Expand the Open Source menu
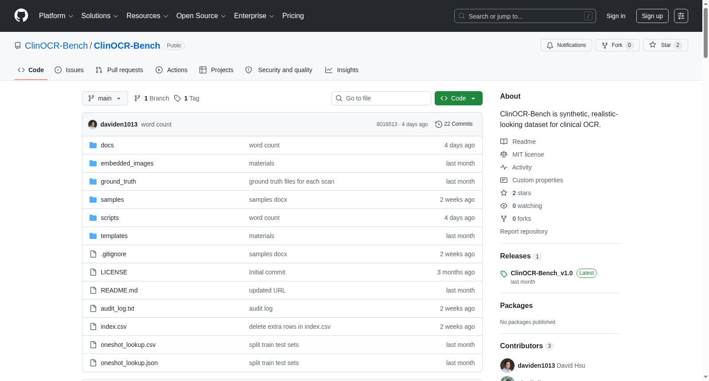 pos(201,16)
